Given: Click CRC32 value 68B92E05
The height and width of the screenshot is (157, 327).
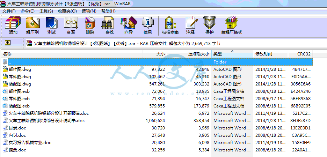Looking at the screenshot, I should coord(300,106).
